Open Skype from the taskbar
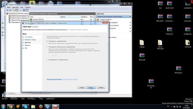This screenshot has height=109, width=193. [26, 107]
